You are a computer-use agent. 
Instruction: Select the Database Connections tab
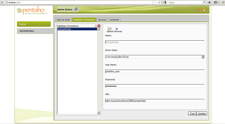click(84, 20)
